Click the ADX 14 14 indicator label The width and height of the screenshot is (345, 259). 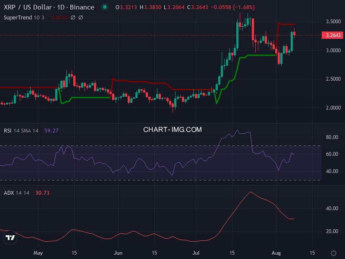16,193
